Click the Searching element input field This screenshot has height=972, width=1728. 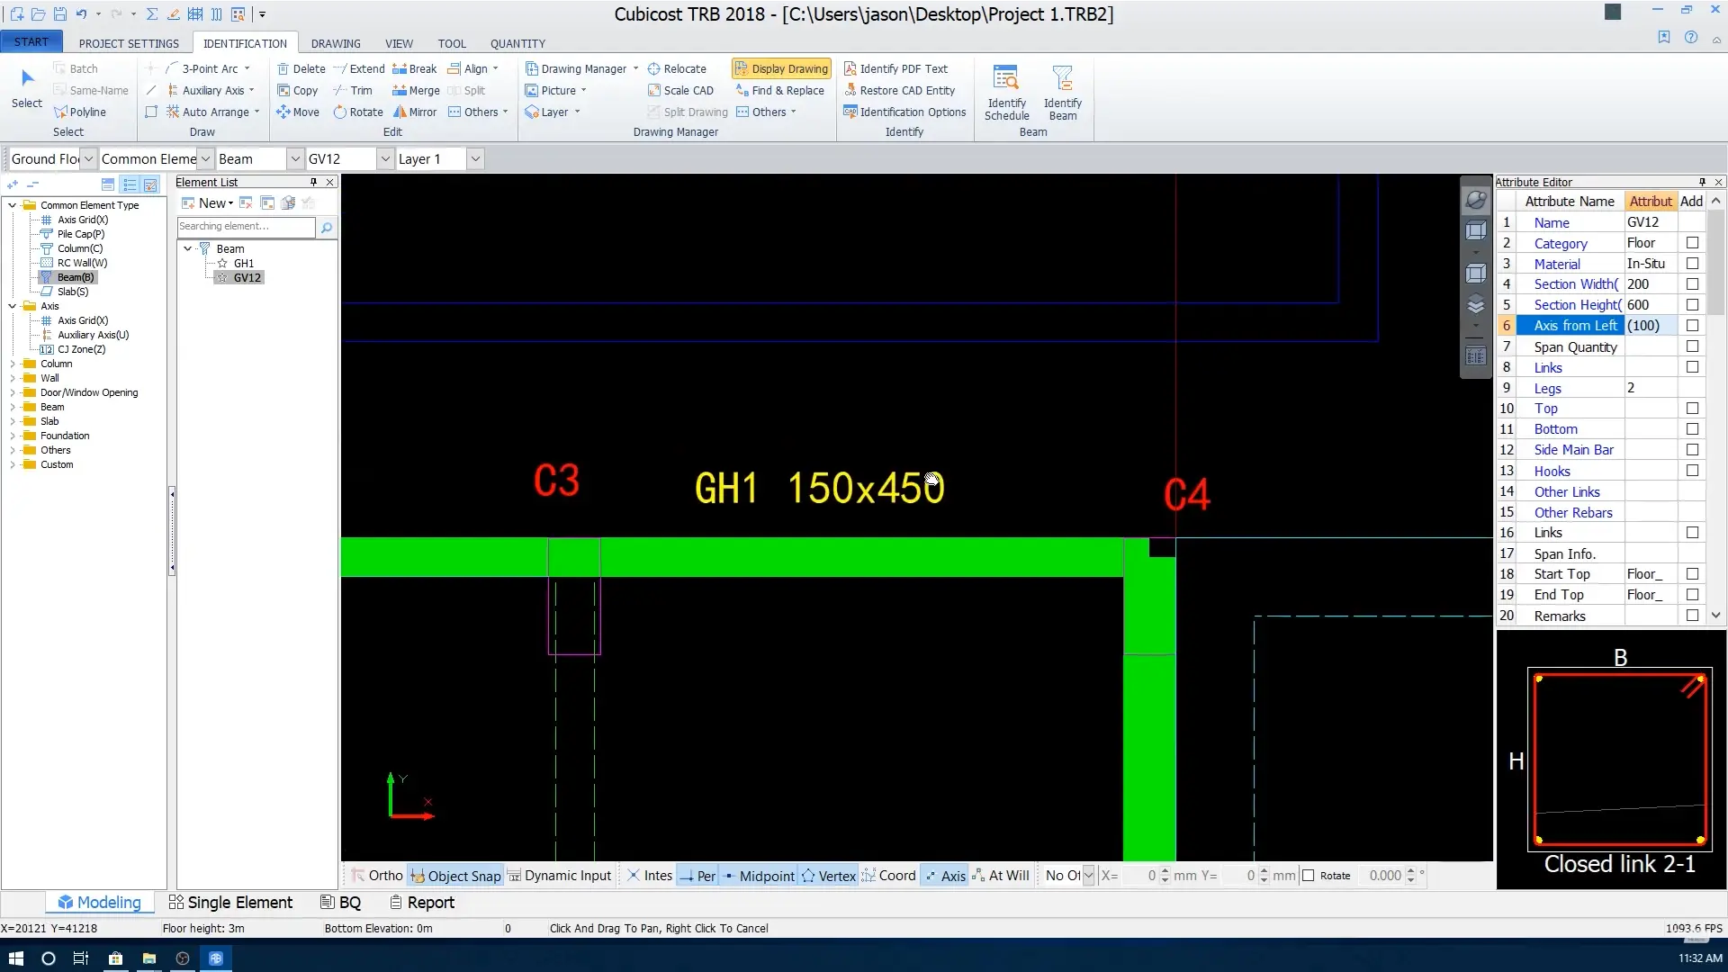click(246, 227)
